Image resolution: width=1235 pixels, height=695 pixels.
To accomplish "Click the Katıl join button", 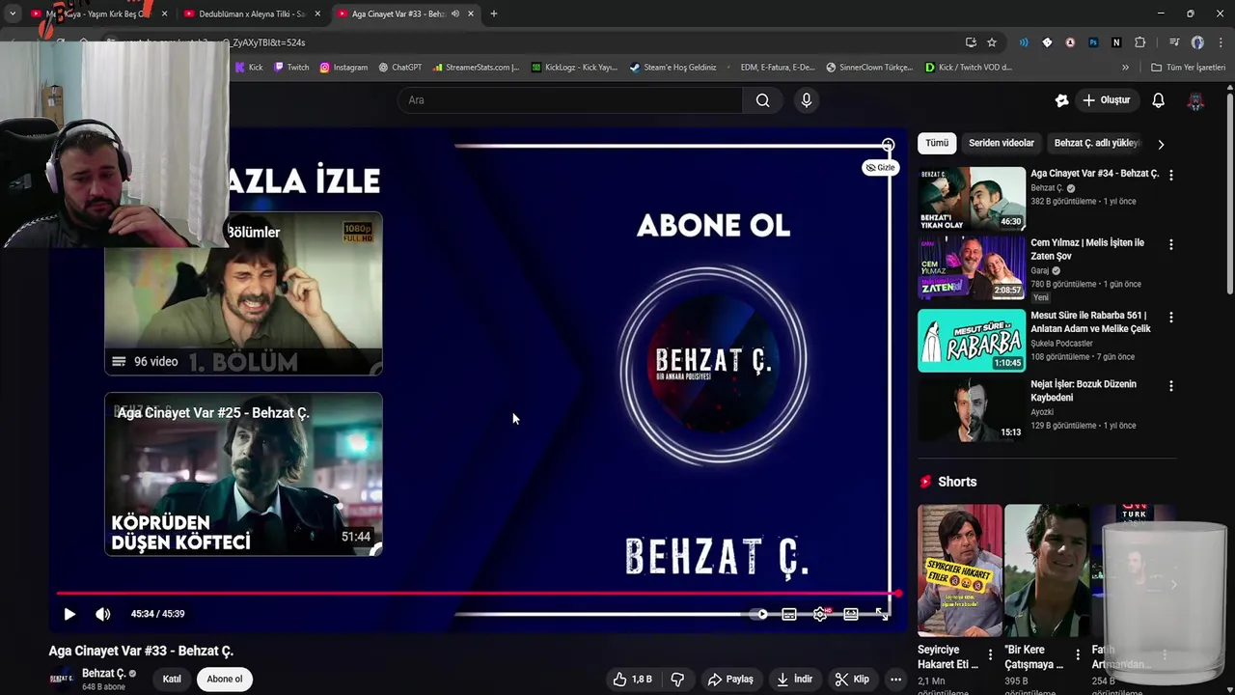I will 172,679.
